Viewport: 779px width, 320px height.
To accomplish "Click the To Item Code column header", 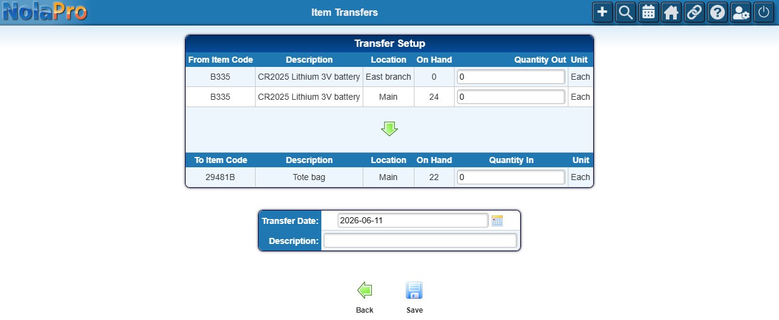I will pyautogui.click(x=220, y=160).
